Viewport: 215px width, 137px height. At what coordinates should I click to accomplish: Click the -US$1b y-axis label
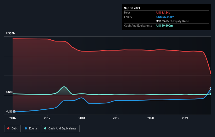point(11,111)
